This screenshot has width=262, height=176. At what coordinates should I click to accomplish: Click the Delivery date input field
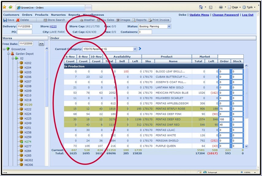(25, 27)
